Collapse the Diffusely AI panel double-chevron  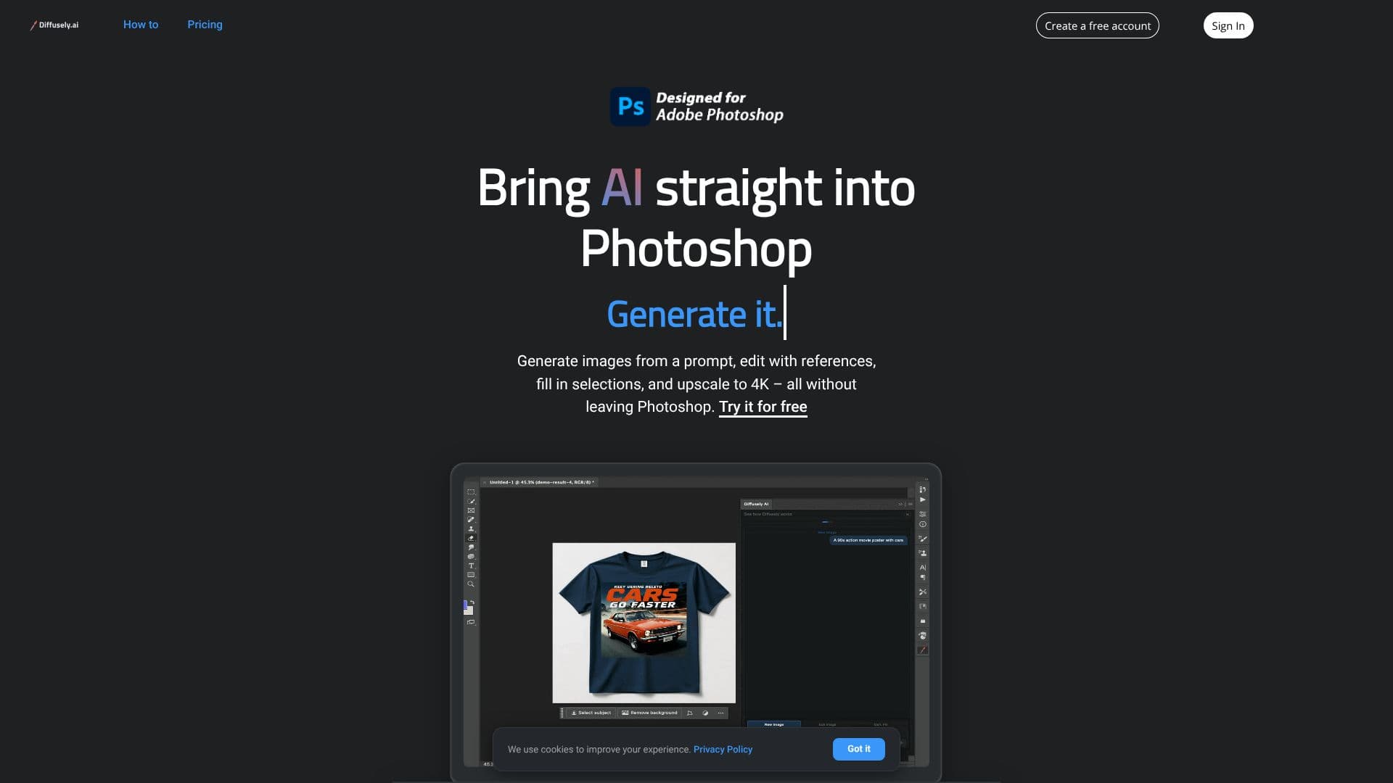[900, 504]
